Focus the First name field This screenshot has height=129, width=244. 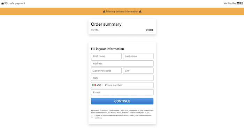coord(106,56)
